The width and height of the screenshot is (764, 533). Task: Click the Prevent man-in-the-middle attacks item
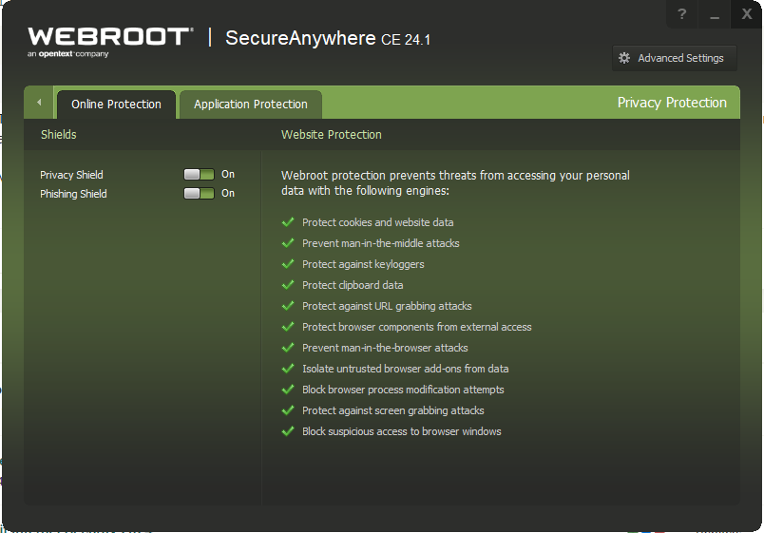coord(380,243)
